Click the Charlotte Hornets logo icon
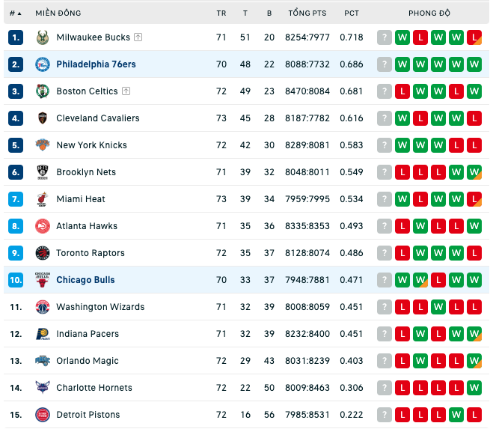The image size is (493, 432). click(x=43, y=388)
